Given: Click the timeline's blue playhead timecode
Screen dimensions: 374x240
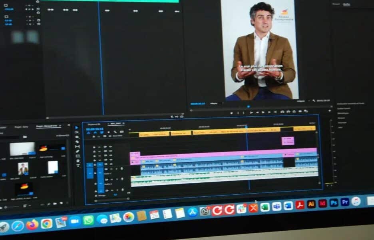Looking at the screenshot, I should (x=95, y=129).
